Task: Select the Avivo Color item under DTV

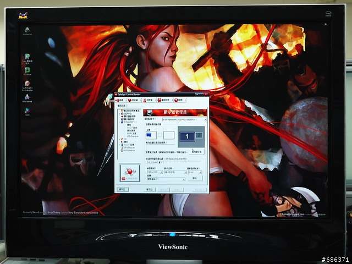Action: coord(132,128)
